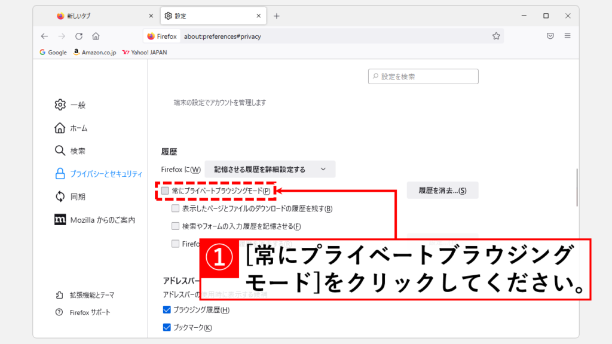Open the Amazon.co.jp bookmark
The height and width of the screenshot is (344, 612).
click(x=95, y=53)
